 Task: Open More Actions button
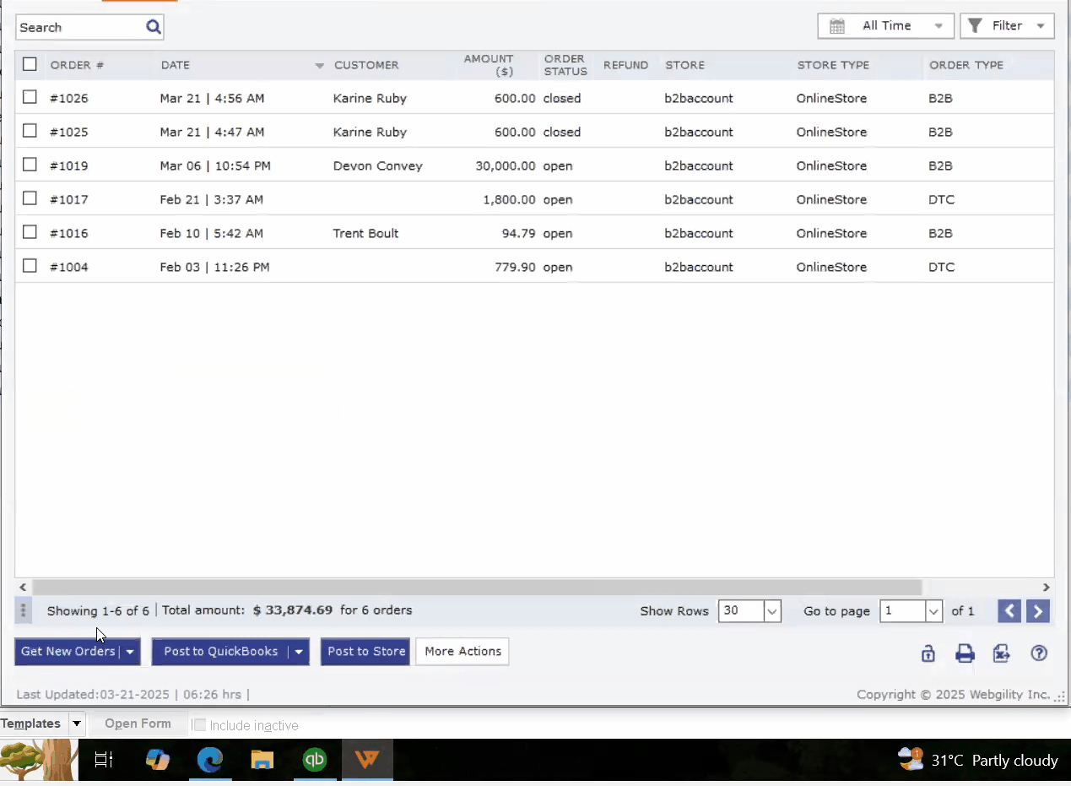(462, 652)
